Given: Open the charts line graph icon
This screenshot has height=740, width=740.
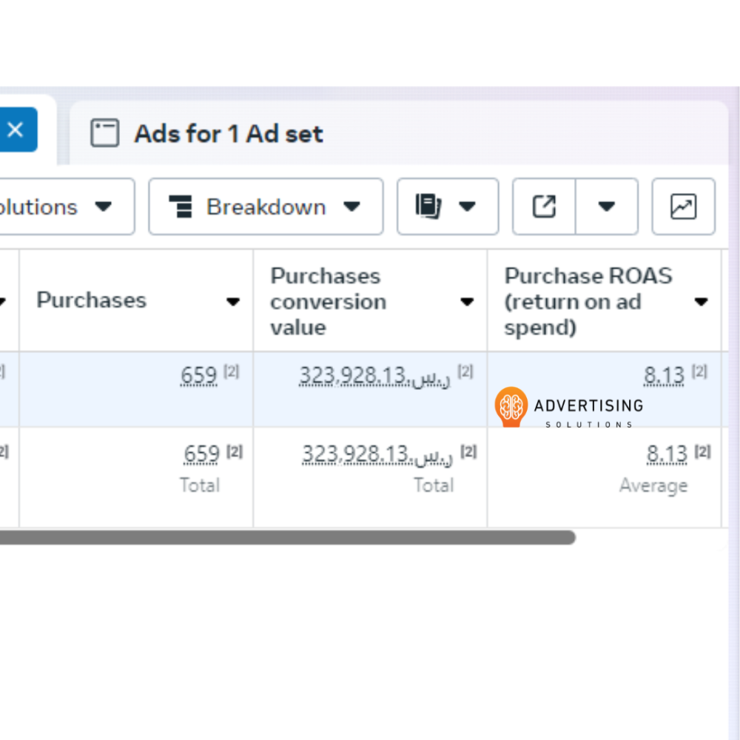Looking at the screenshot, I should (683, 206).
